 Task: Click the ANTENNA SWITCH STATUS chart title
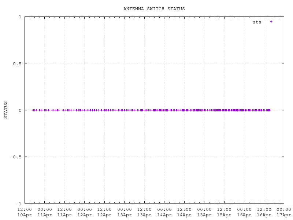pyautogui.click(x=154, y=9)
